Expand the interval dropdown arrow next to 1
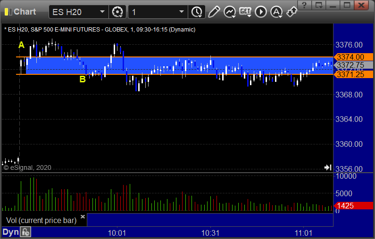 [x=182, y=12]
